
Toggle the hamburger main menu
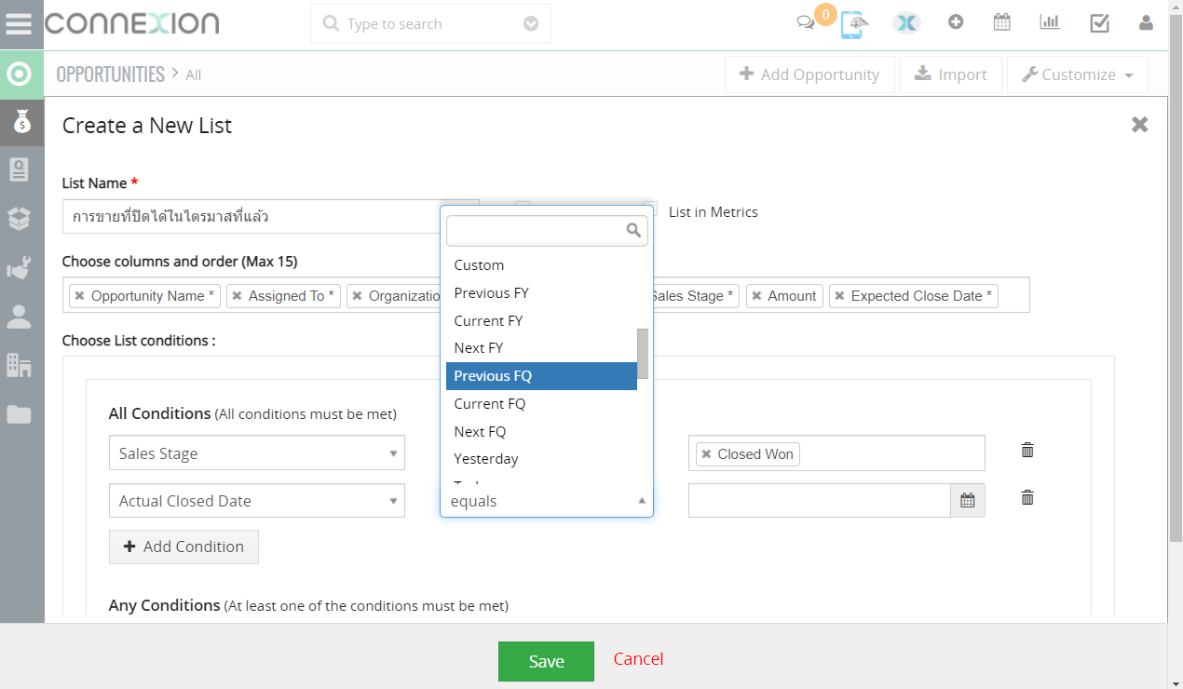[19, 23]
